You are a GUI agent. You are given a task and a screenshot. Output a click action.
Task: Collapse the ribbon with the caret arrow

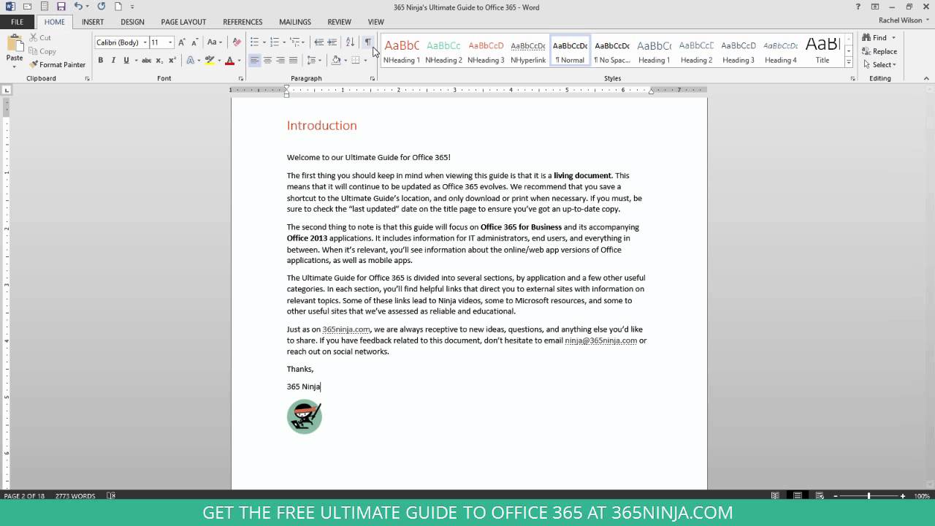926,78
